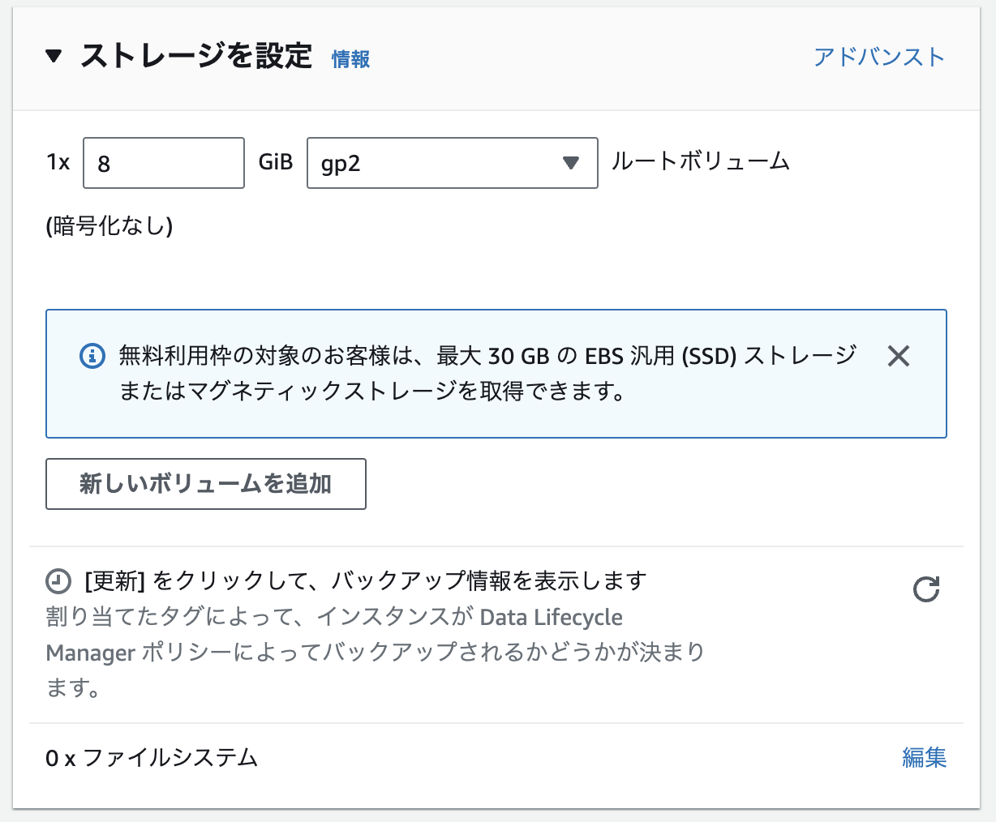Screen dimensions: 996x822
Task: Select the root volume size field showing 8
Action: 162,163
